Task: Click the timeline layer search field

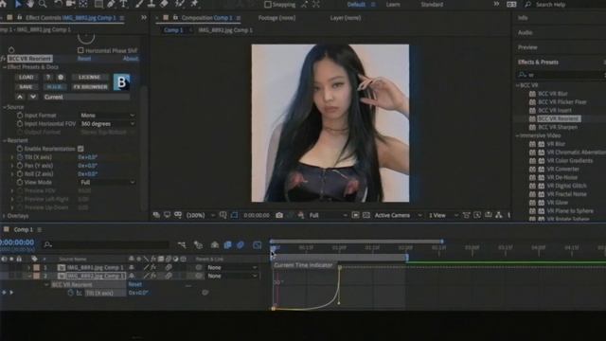Action: point(106,244)
